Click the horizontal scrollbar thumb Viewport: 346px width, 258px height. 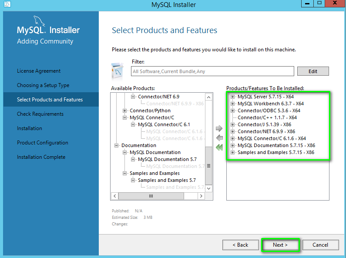pyautogui.click(x=151, y=196)
